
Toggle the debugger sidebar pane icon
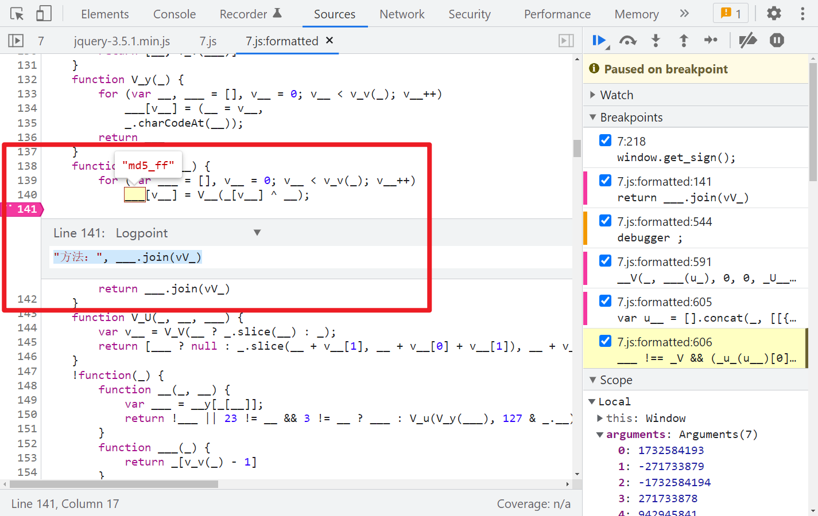pos(566,41)
